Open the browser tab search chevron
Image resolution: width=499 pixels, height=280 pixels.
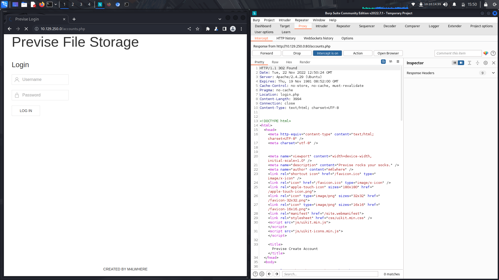(220, 19)
